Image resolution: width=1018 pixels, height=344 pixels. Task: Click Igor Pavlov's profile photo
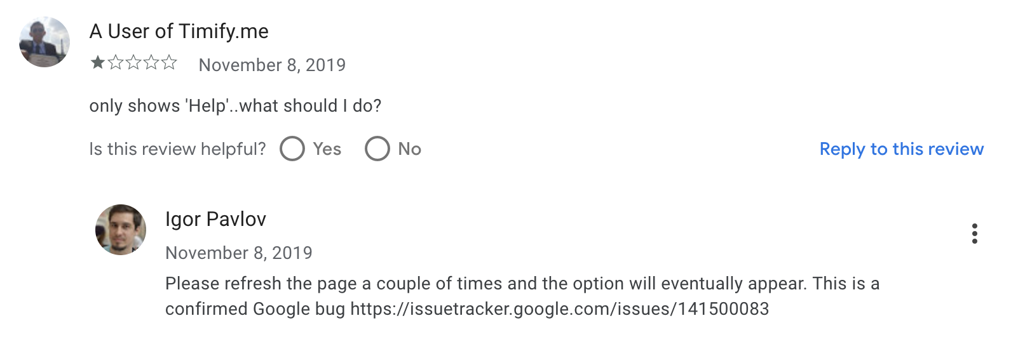click(x=121, y=230)
